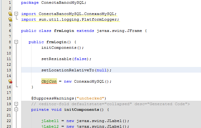The width and height of the screenshot is (201, 128).
Task: Click ConectaBancoMySQL.ConexaoMySQL import text
Action: tap(78, 14)
